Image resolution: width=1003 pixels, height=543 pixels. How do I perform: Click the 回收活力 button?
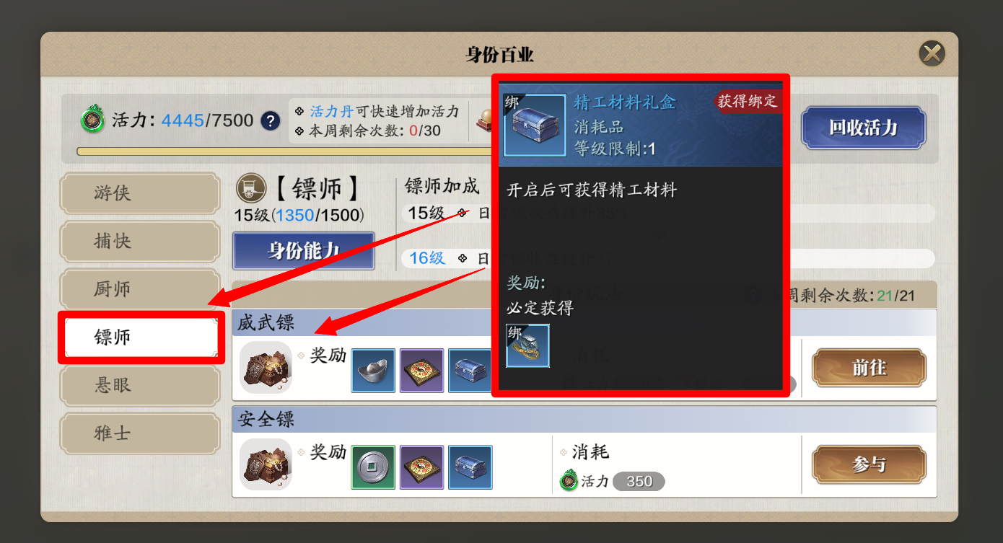click(x=863, y=128)
